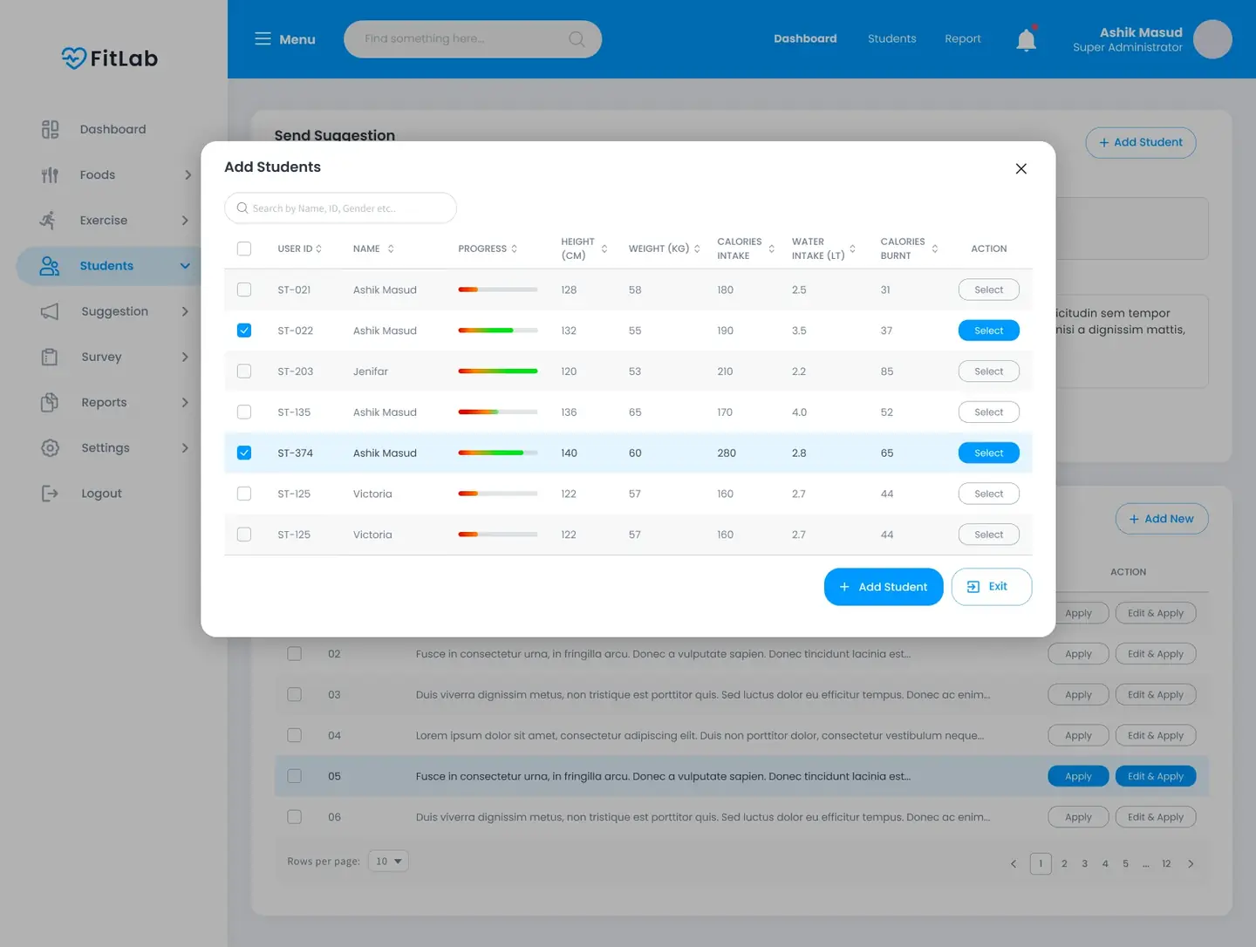
Task: Expand the Foods submenu chevron
Action: [188, 175]
